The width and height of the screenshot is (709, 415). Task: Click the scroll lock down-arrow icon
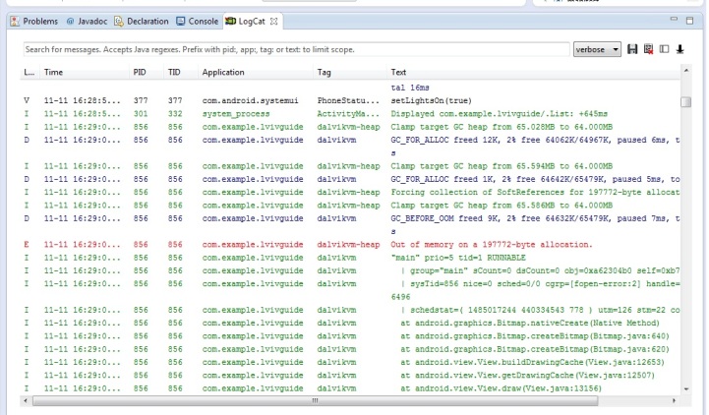679,49
